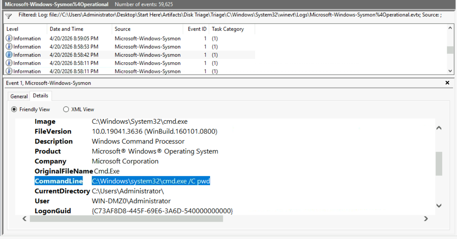Select the event at 4/20/2026 8:59:05 PM
The width and height of the screenshot is (457, 239).
coord(130,38)
